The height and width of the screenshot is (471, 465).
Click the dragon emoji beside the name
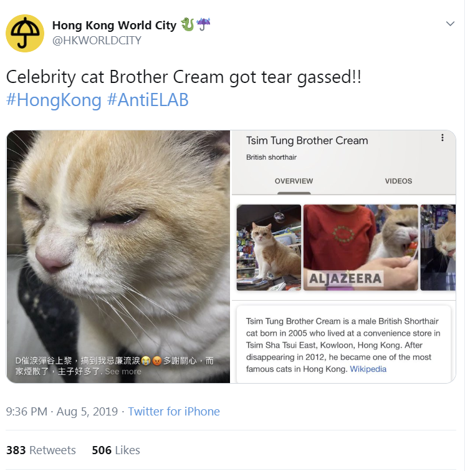(x=188, y=24)
